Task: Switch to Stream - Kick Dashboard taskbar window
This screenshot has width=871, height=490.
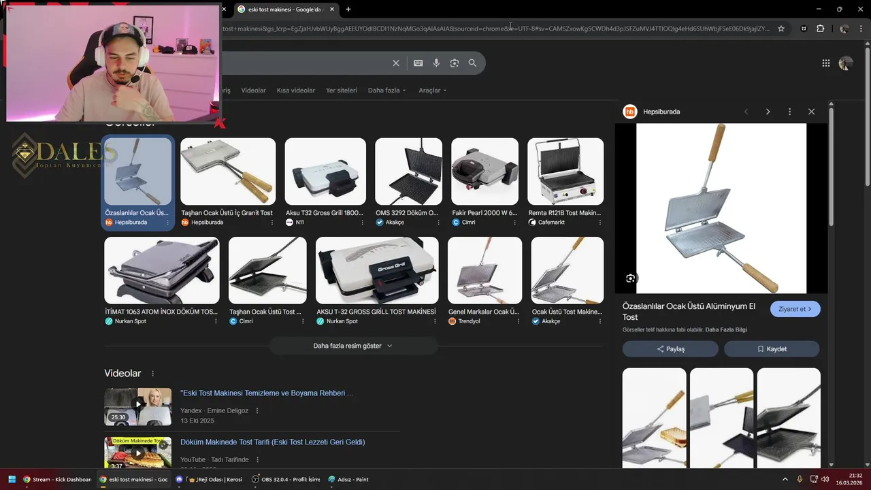Action: [x=57, y=479]
